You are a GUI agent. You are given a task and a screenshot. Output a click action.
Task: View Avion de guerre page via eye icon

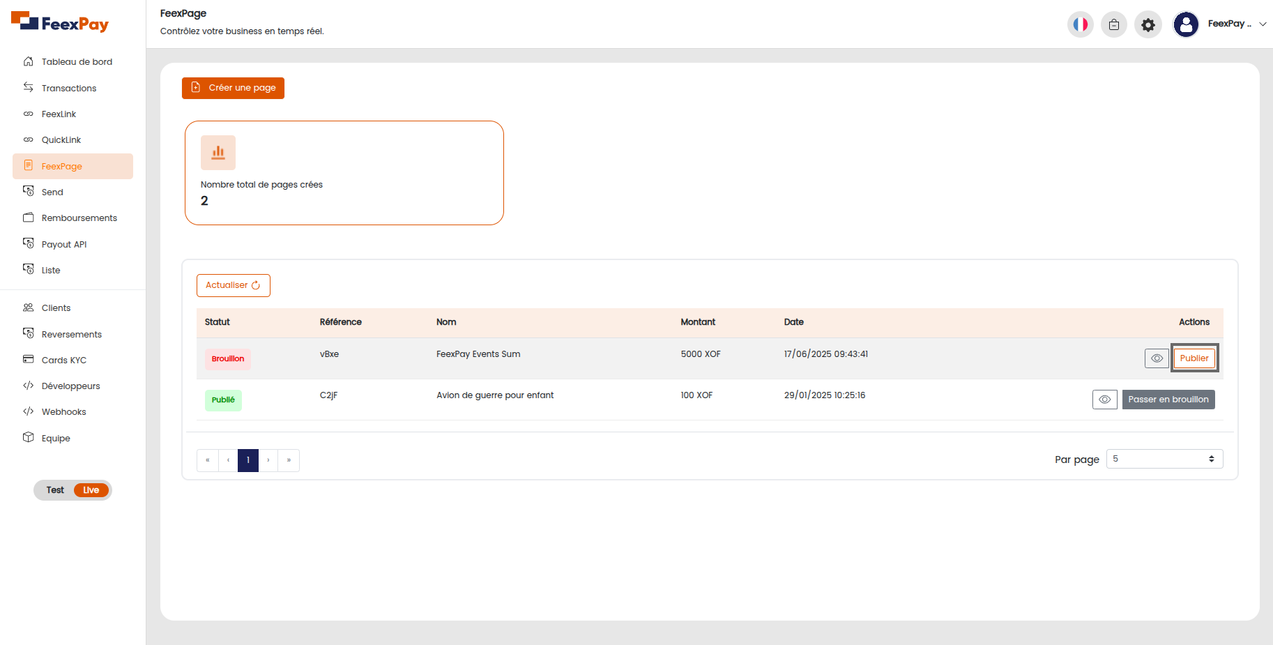1105,400
